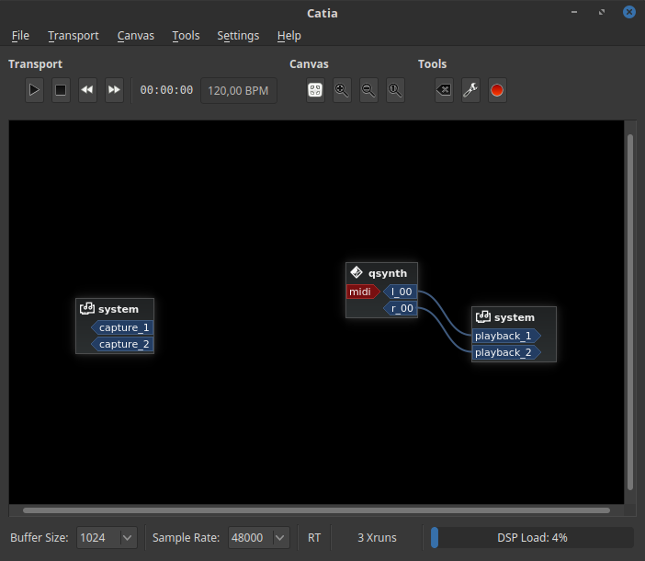The height and width of the screenshot is (561, 645).
Task: Clear Xruns with the Tools eraser icon
Action: [x=444, y=90]
